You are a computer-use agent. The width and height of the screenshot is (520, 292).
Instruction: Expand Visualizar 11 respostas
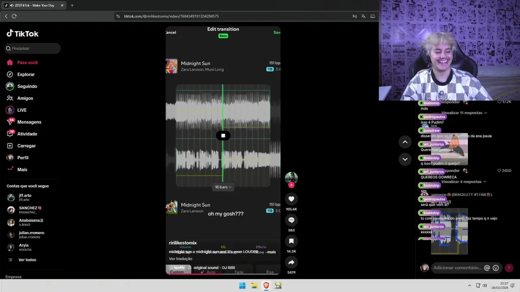click(464, 113)
